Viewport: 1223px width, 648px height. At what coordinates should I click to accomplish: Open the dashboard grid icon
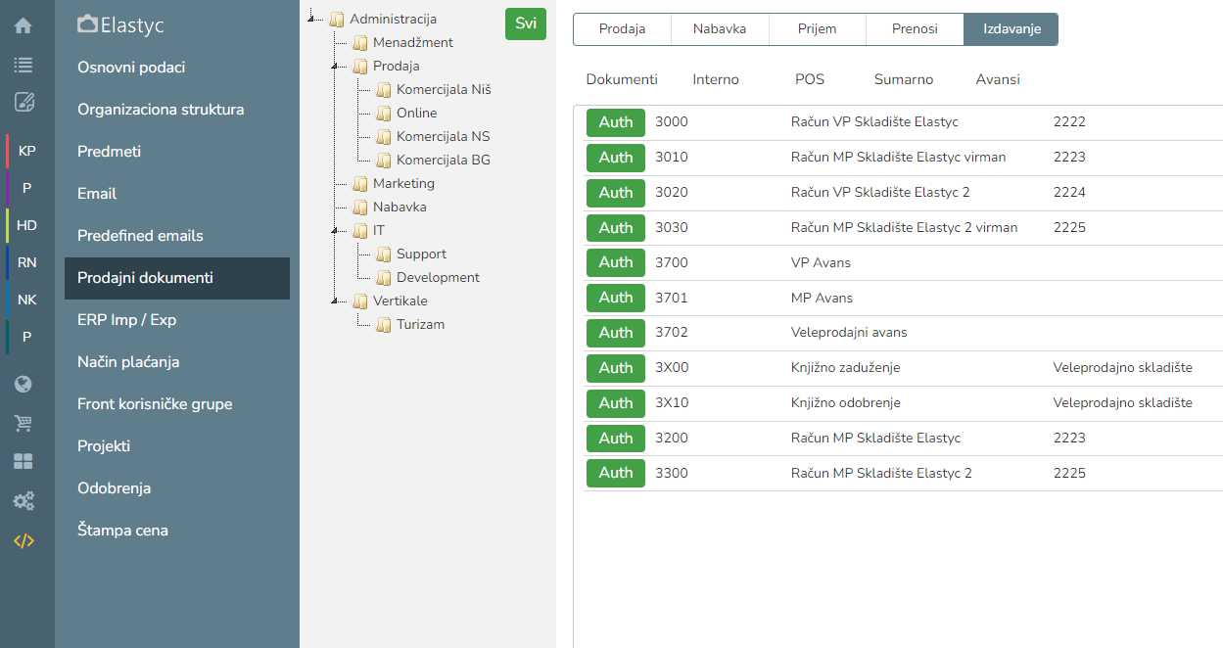pyautogui.click(x=24, y=461)
